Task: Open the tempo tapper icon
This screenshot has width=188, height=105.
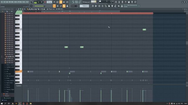Action: 115,6
